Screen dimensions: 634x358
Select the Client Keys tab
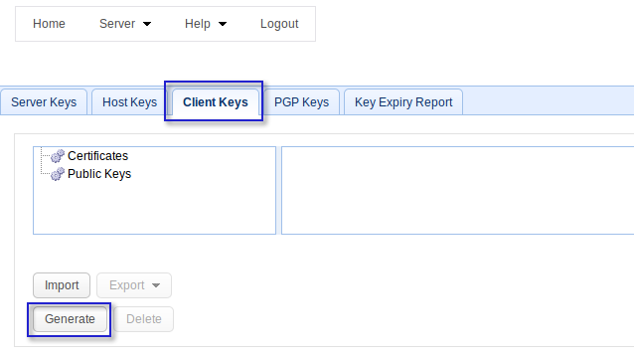point(215,102)
